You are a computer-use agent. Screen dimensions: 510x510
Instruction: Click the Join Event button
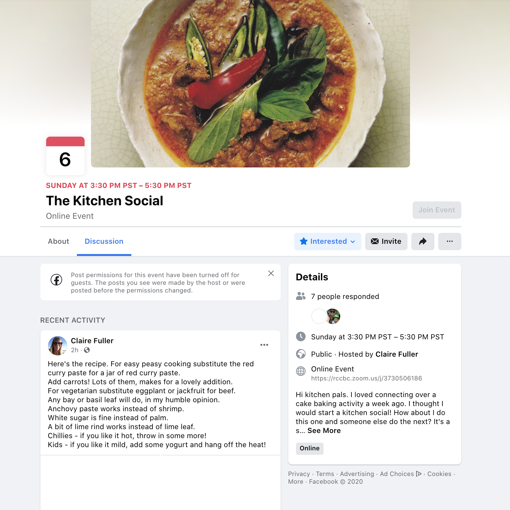(437, 210)
